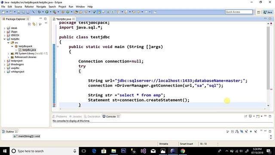Open Photoshop from the taskbar

coord(123,151)
